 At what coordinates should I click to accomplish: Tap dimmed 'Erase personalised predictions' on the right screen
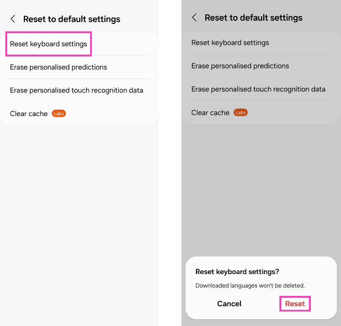[x=240, y=66]
